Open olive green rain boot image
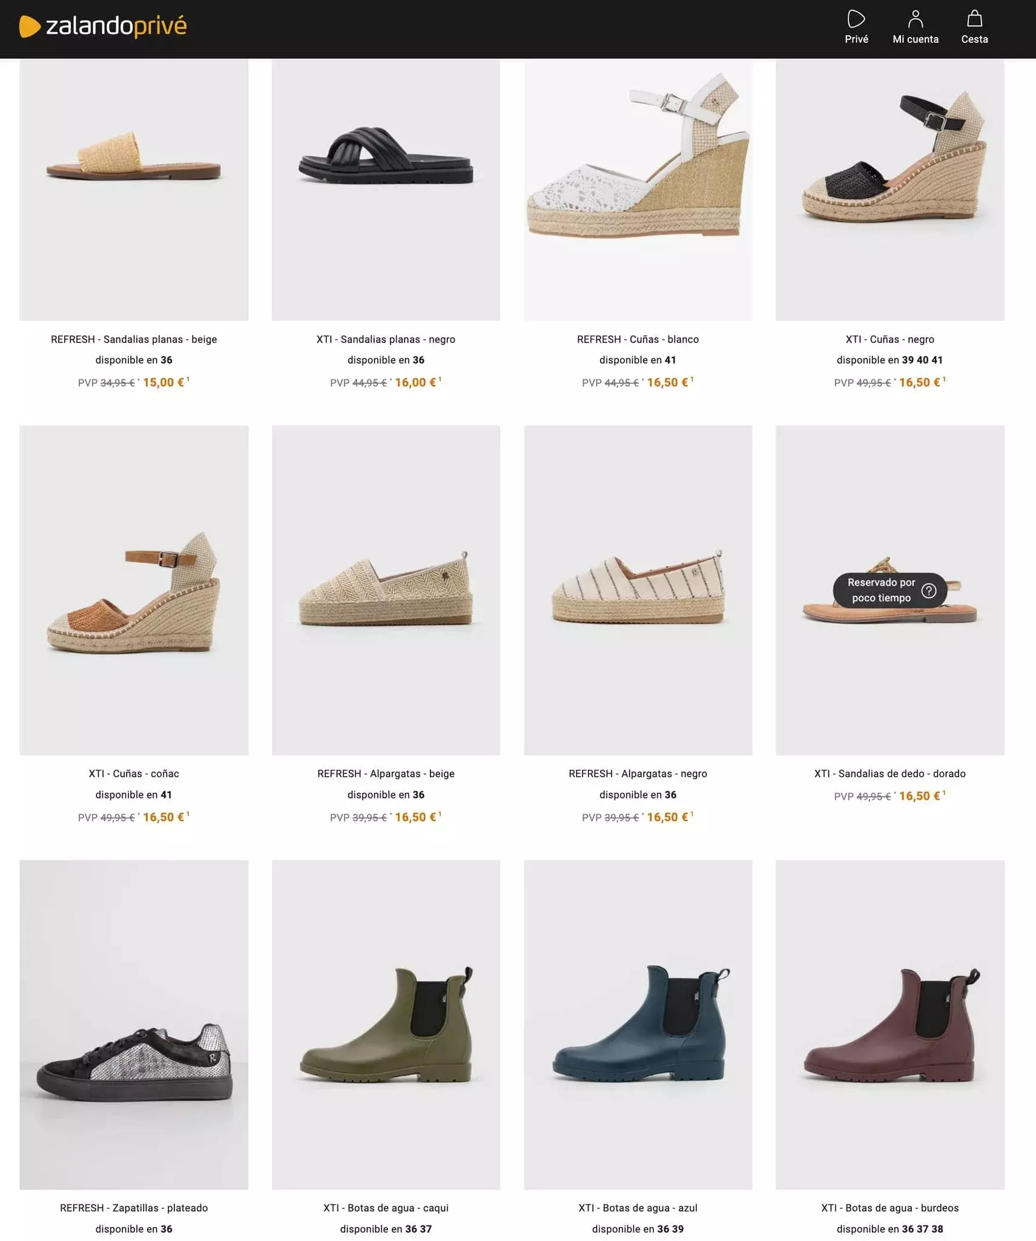Viewport: 1036px width, 1241px height. click(386, 1025)
